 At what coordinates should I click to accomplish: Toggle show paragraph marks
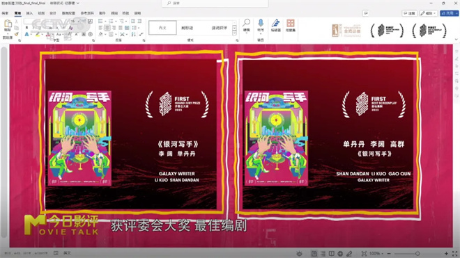click(x=141, y=34)
